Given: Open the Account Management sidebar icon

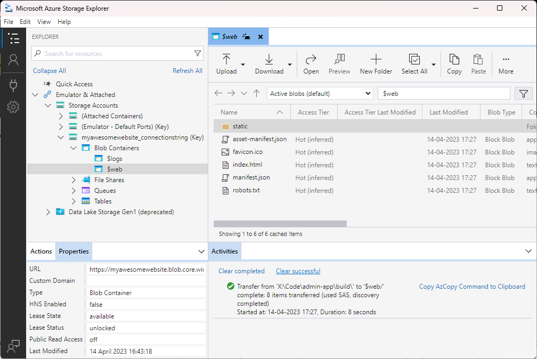Looking at the screenshot, I should click(x=13, y=60).
